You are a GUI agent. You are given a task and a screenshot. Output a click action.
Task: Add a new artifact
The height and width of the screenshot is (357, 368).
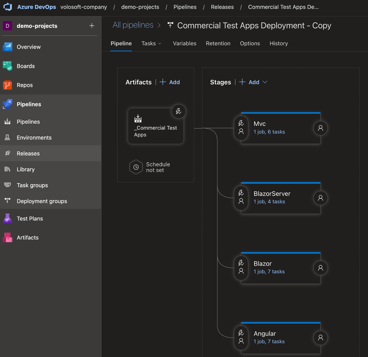[x=170, y=82]
